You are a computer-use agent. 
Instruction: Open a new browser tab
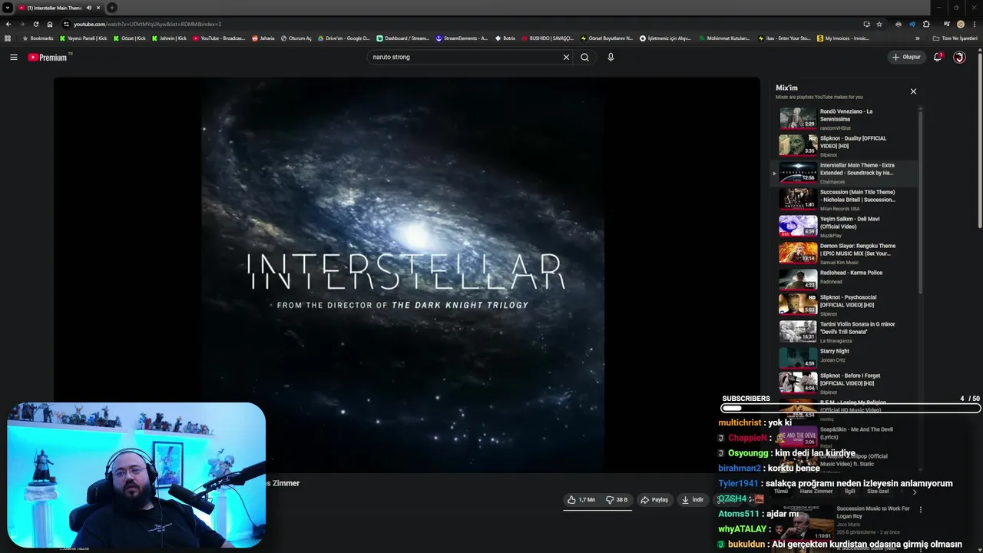click(x=112, y=8)
